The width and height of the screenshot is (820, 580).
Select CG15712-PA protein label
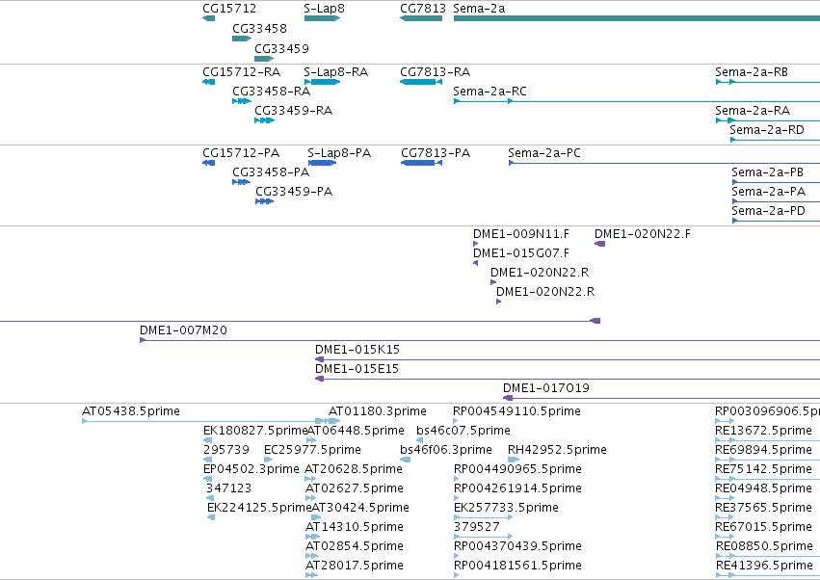coord(241,153)
